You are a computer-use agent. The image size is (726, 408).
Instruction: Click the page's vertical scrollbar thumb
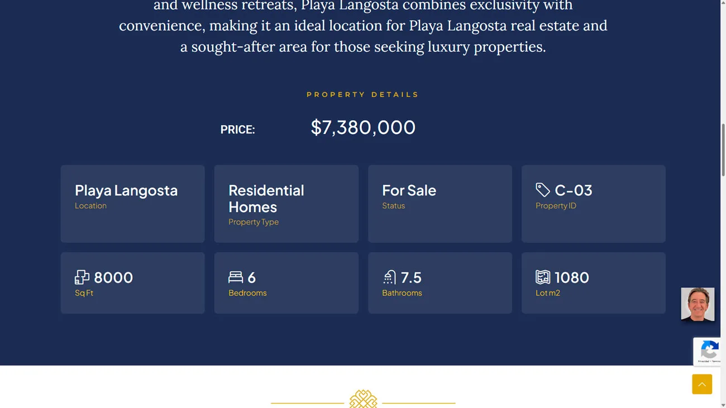coord(723,150)
